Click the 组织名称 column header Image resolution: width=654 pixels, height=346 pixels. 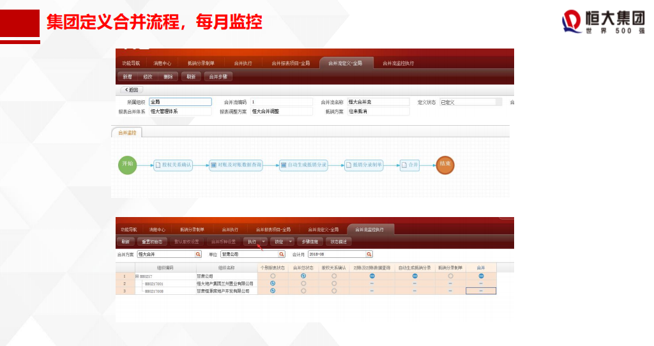(227, 267)
